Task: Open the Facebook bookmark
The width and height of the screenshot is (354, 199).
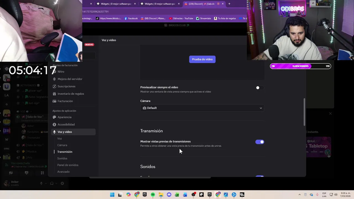Action: click(131, 19)
